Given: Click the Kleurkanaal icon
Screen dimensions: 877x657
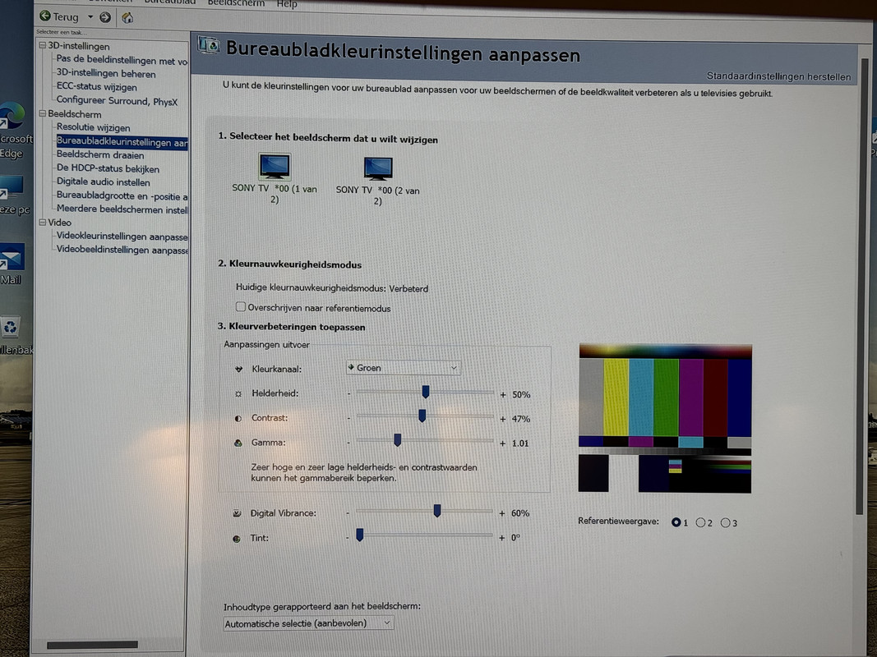Looking at the screenshot, I should 239,370.
